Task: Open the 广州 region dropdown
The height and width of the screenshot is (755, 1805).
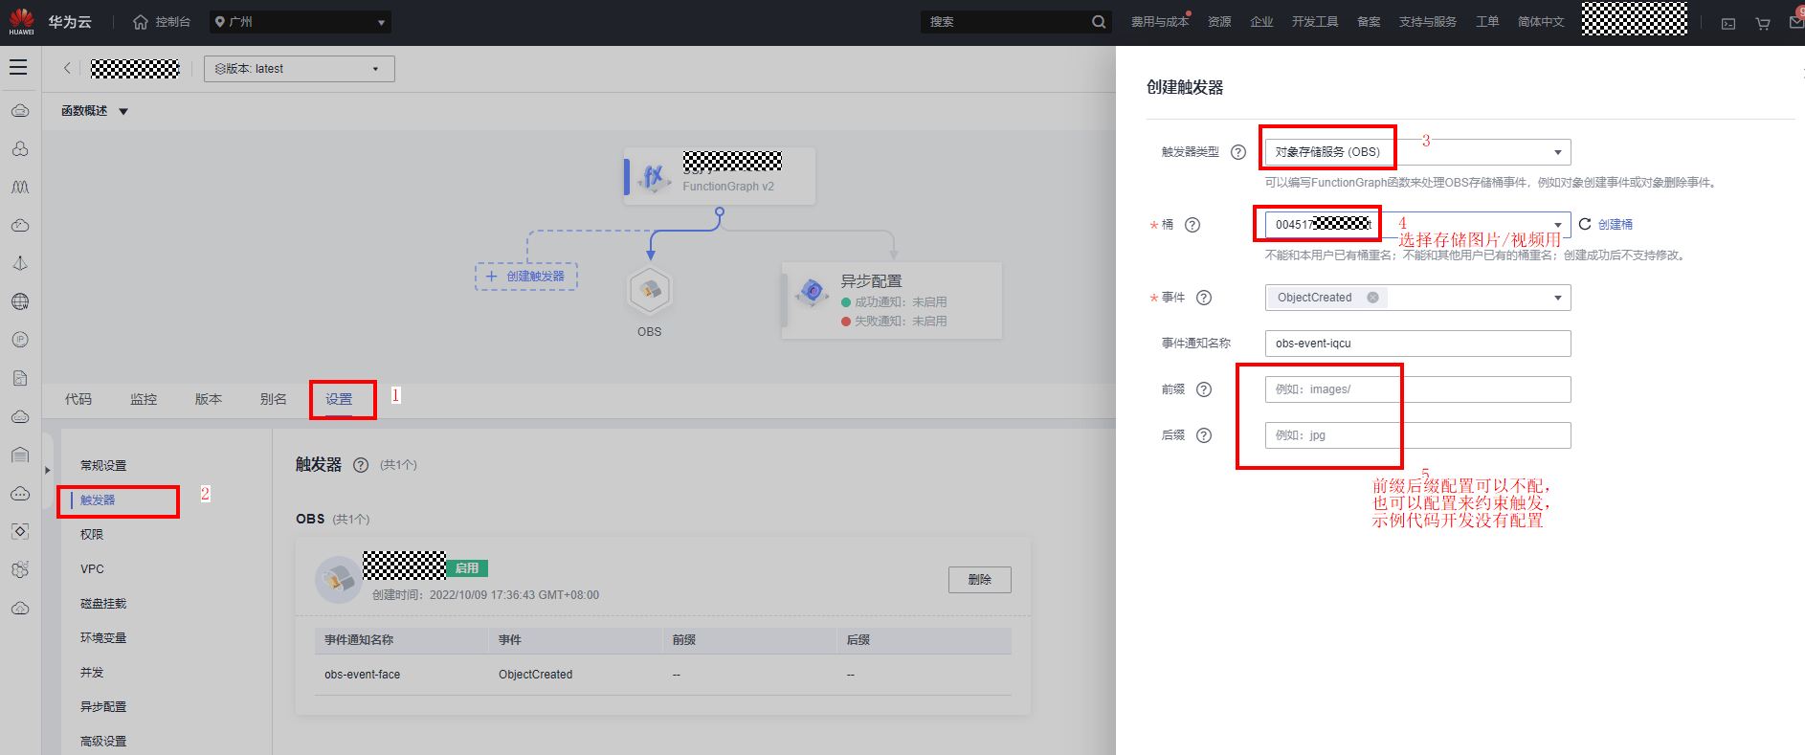Action: (301, 22)
